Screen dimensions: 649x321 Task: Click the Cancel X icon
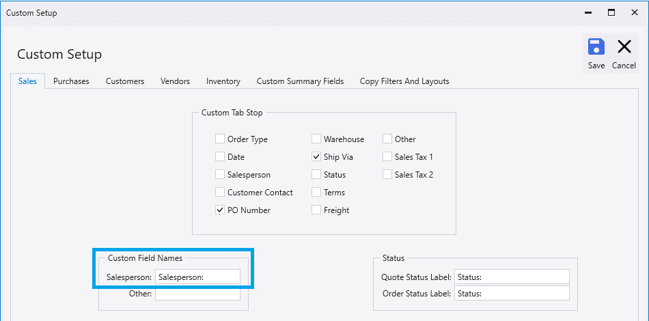pos(624,46)
